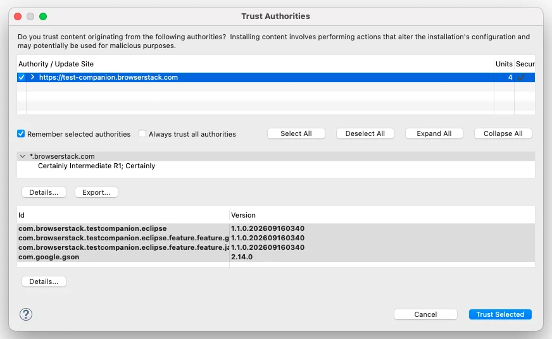Uncheck the test-companion.browserstack.com authority checkbox
Image resolution: width=552 pixels, height=339 pixels.
tap(22, 77)
